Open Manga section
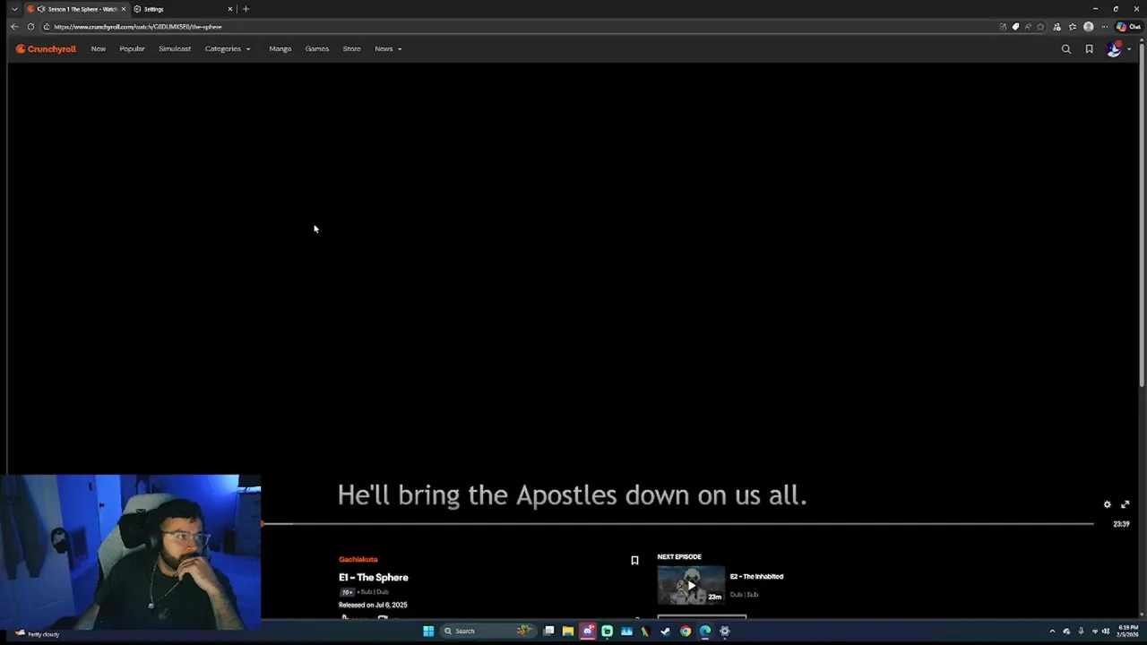Screen dimensions: 1147x645 (280, 49)
